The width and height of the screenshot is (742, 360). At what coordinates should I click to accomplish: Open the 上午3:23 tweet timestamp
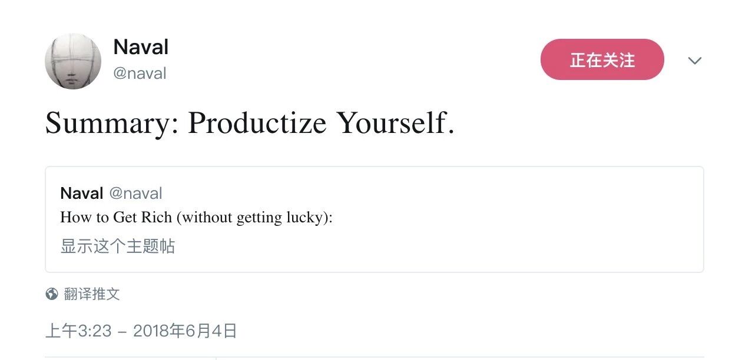[78, 331]
